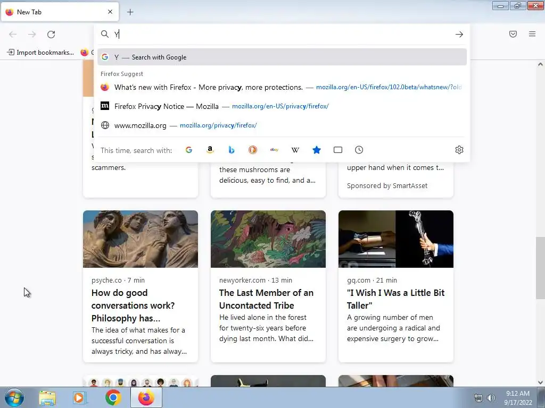Search this time with Amazon icon
545x408 pixels.
[210, 150]
